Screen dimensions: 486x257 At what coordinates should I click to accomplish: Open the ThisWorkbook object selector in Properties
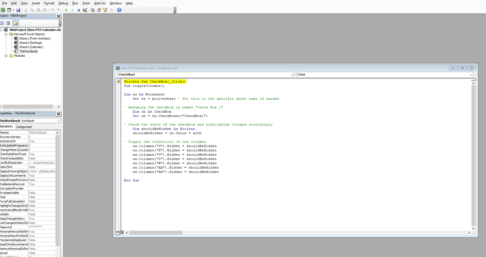[x=30, y=121]
